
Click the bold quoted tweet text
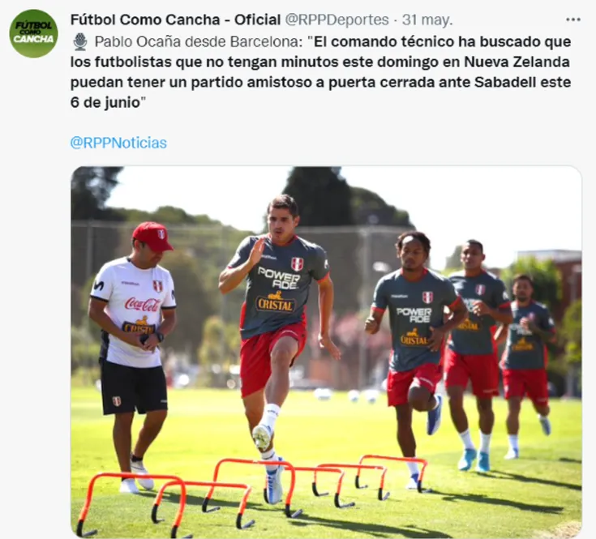tap(320, 72)
